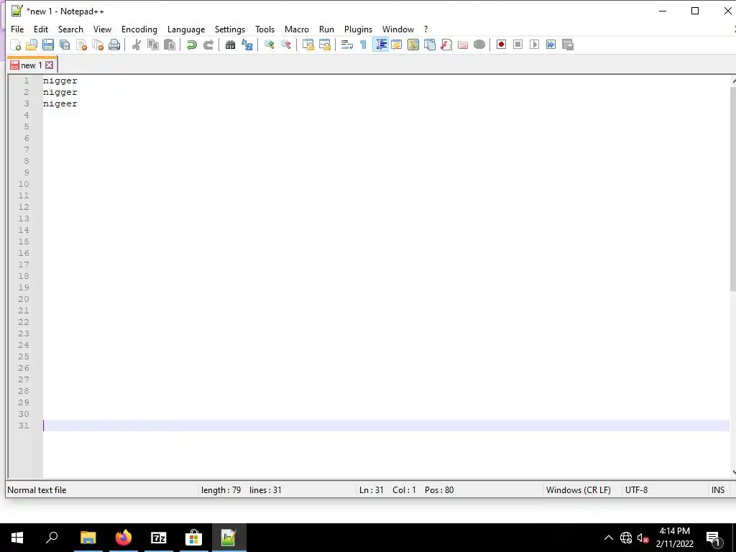The height and width of the screenshot is (552, 736).
Task: Save the current recorded macro icon
Action: (568, 45)
